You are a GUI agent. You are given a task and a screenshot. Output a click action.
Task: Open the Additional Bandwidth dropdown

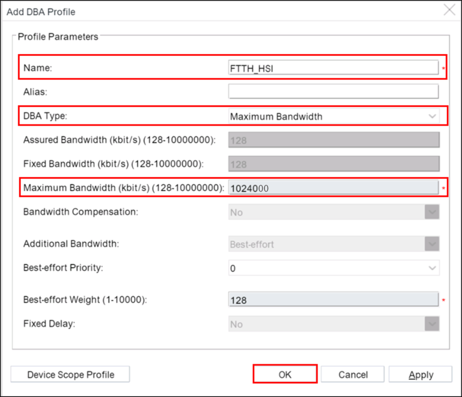pos(432,244)
